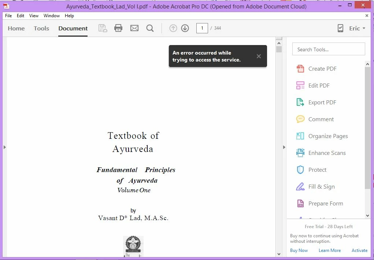Open the search magnifier tool
This screenshot has width=374, height=260.
tap(150, 28)
